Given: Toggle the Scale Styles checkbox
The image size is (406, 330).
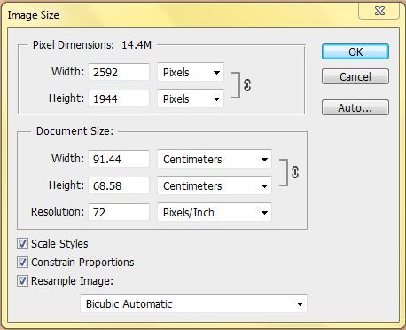Looking at the screenshot, I should 22,244.
